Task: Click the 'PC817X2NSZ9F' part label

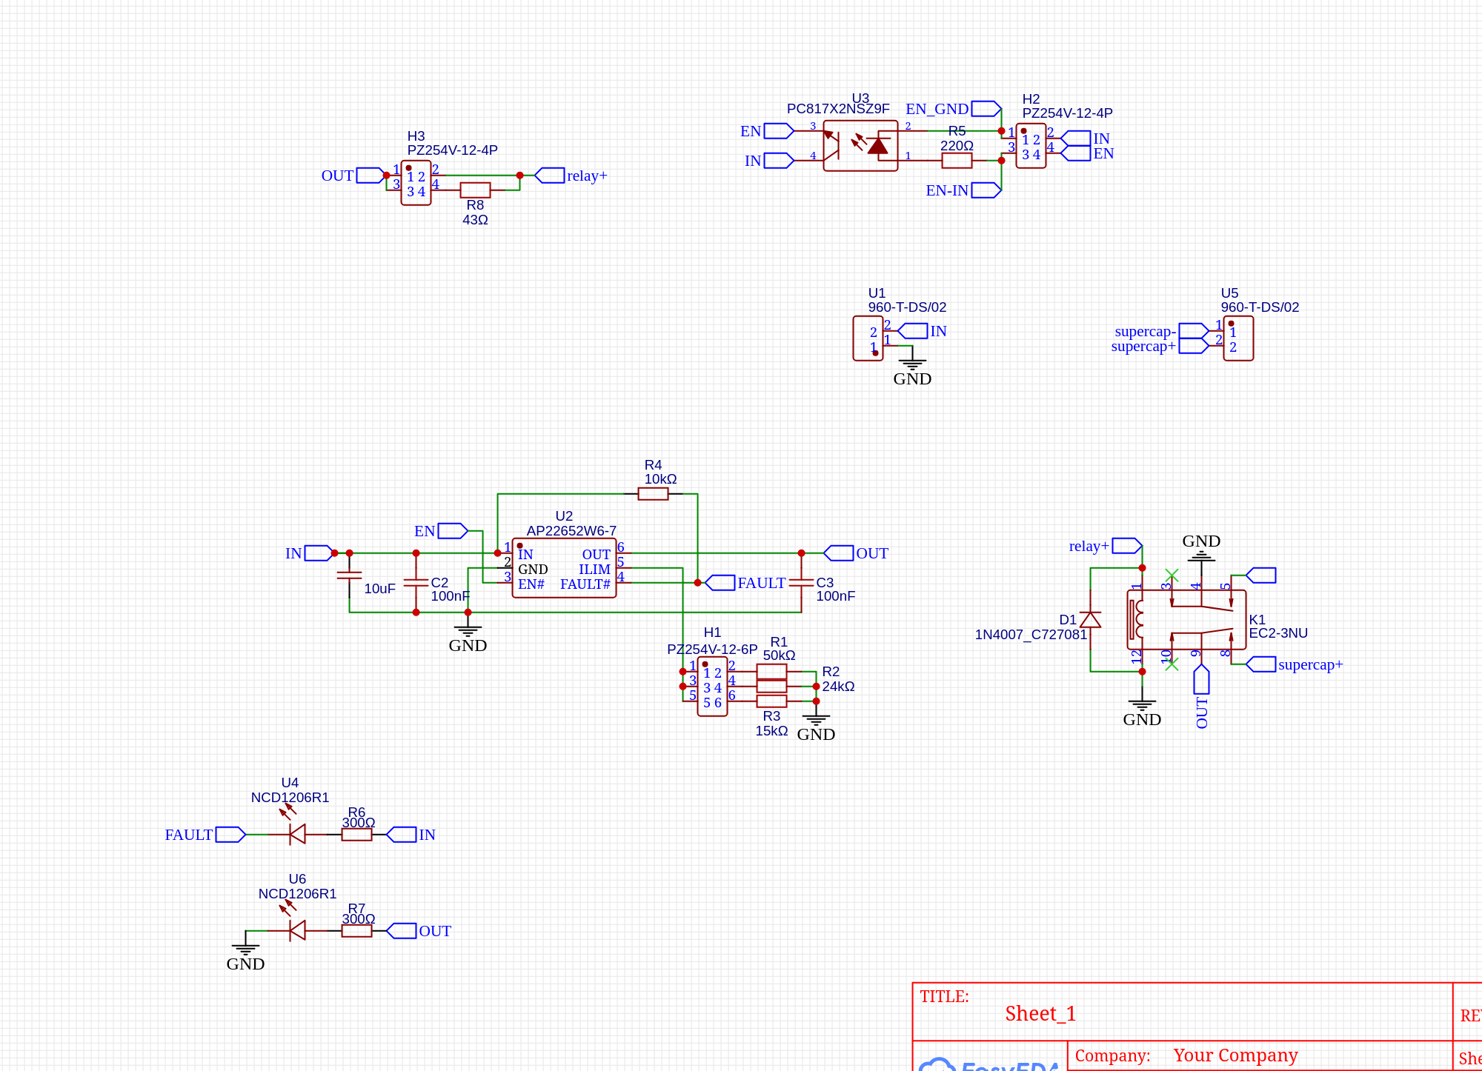Action: click(x=838, y=109)
